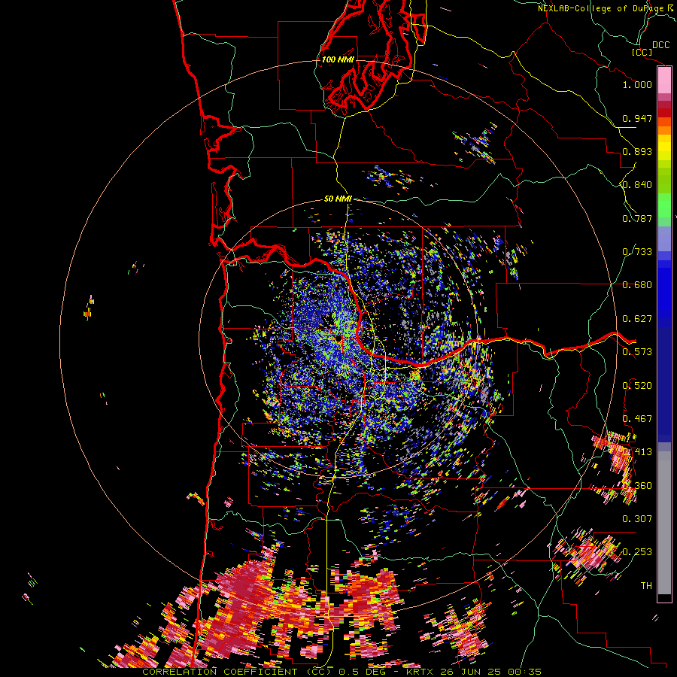Click the Correlation Coefficient KRTX caption text
Viewport: 677px width, 677px height.
[342, 672]
